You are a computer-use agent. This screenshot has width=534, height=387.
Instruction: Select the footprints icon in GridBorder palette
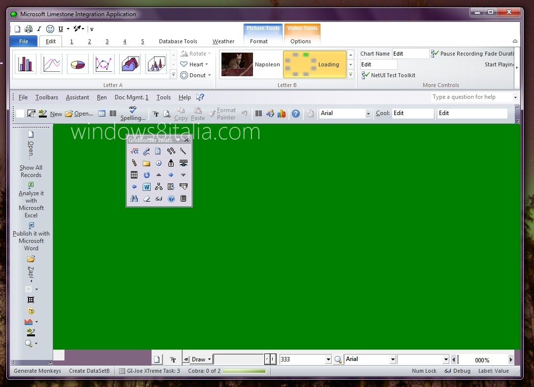[171, 151]
